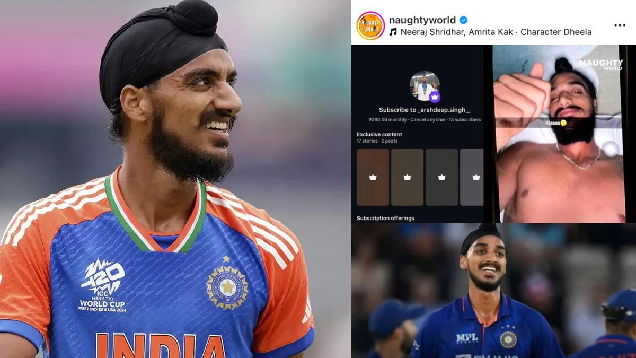Tap the crown icon on third locked tile
This screenshot has width=636, height=358.
point(441,177)
